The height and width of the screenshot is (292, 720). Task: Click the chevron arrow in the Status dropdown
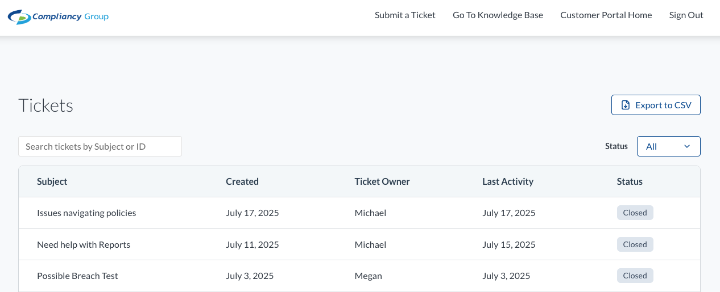[x=687, y=146]
